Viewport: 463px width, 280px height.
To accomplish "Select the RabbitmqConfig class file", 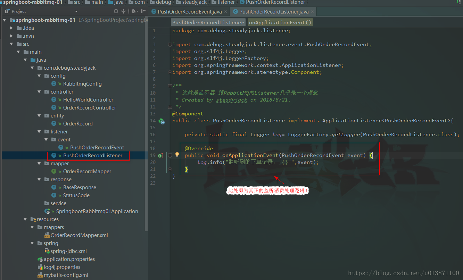I will click(82, 84).
